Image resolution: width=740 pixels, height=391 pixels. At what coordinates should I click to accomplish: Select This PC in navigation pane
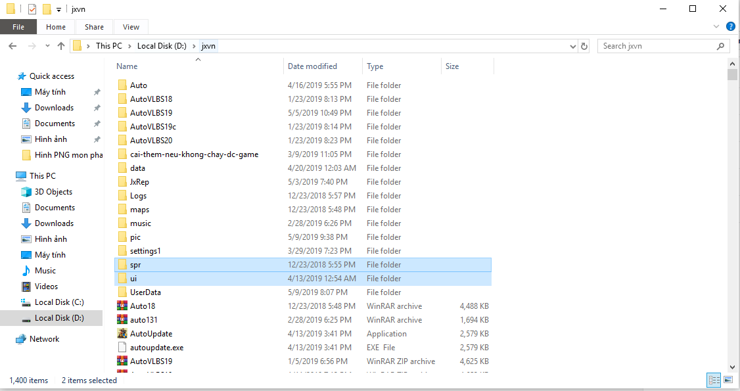click(x=43, y=175)
